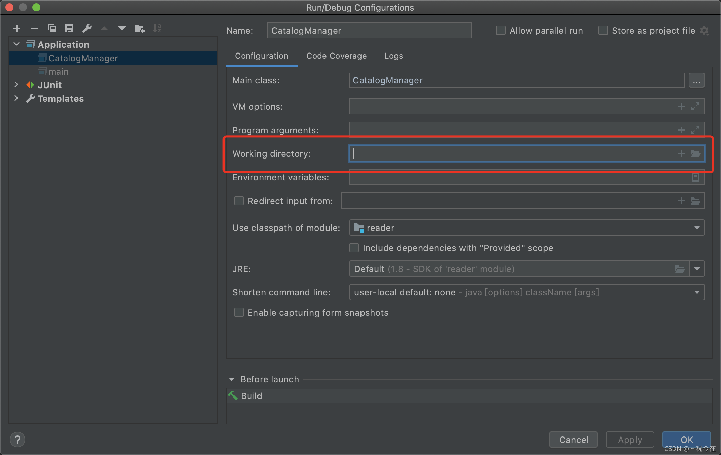The width and height of the screenshot is (721, 455).
Task: Switch to the Code Coverage tab
Action: (x=336, y=56)
